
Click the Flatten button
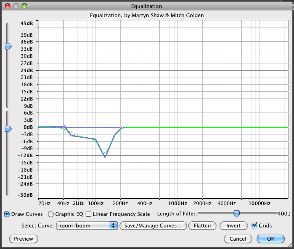(x=202, y=225)
